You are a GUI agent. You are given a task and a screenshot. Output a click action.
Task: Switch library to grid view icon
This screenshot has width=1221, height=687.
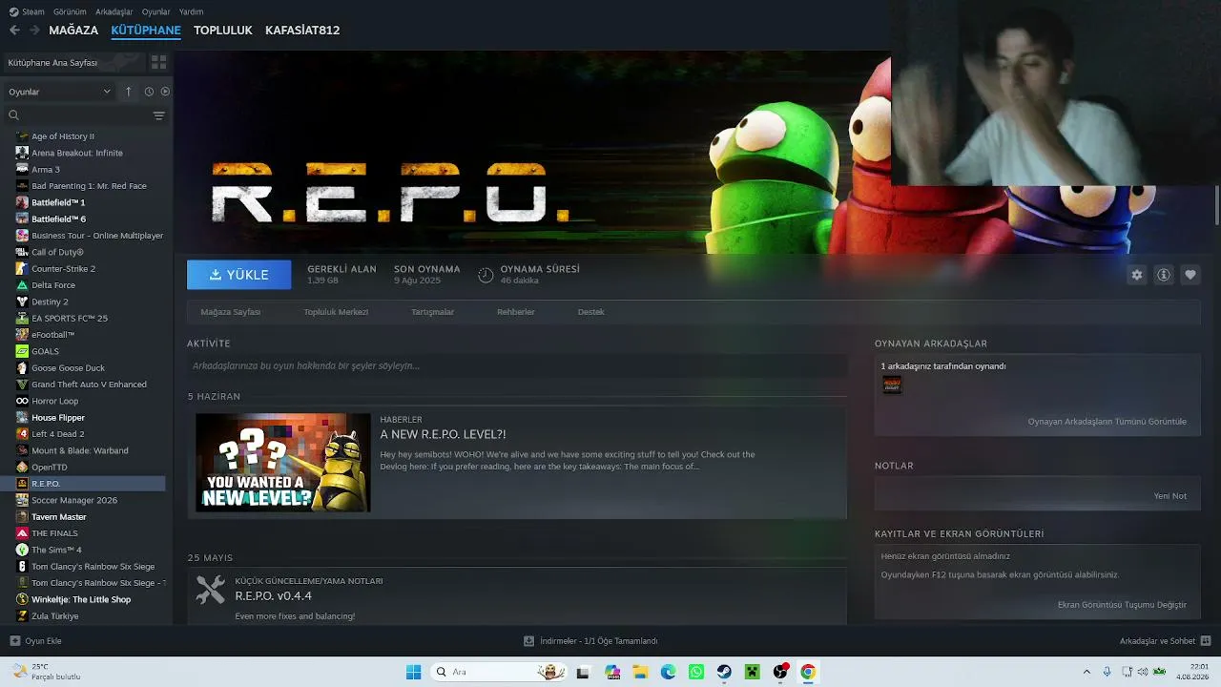pyautogui.click(x=158, y=62)
